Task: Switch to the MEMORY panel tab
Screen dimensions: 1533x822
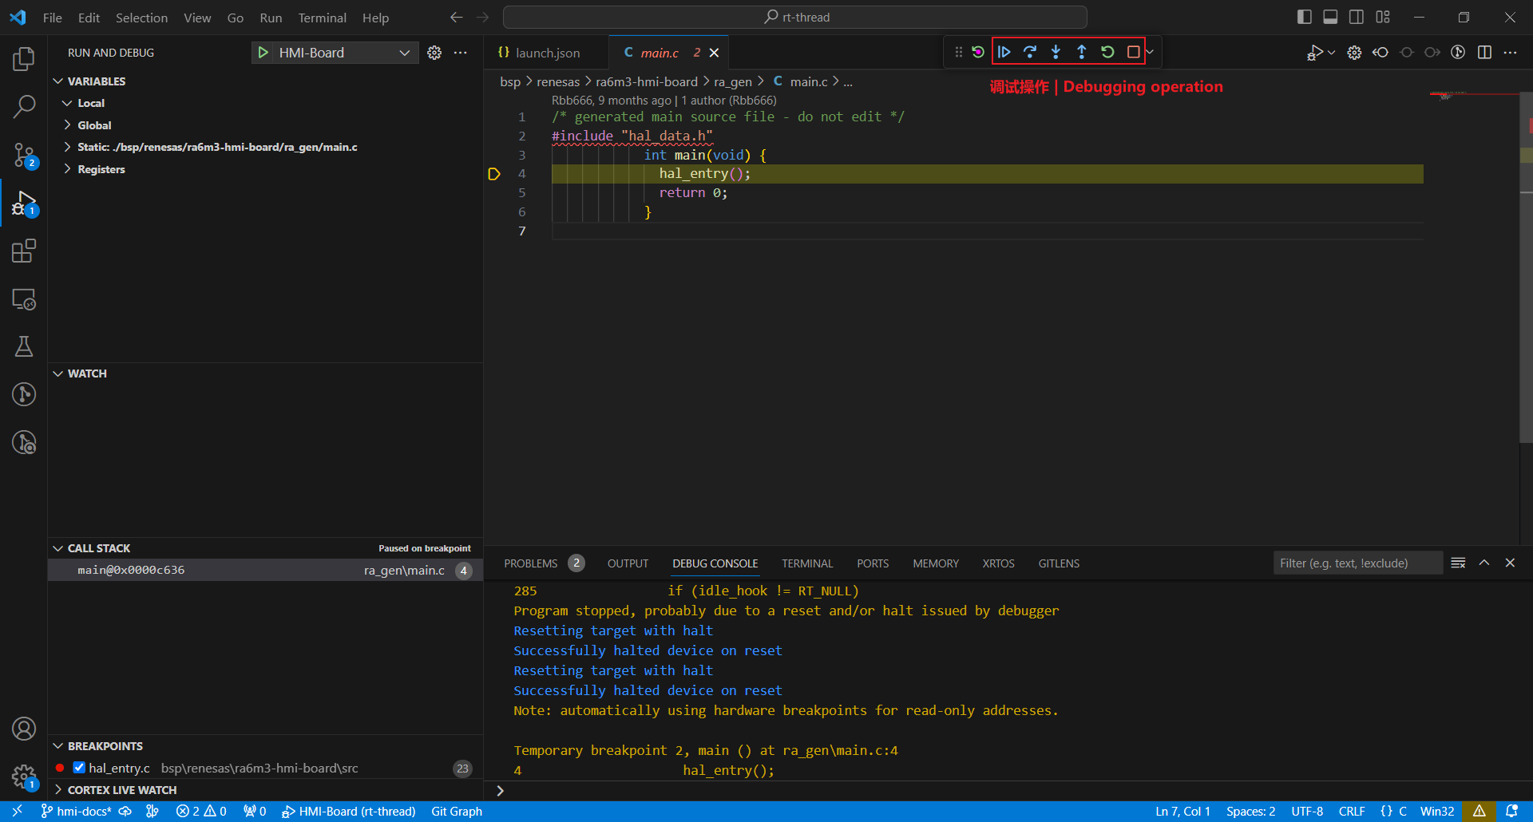Action: coord(936,563)
